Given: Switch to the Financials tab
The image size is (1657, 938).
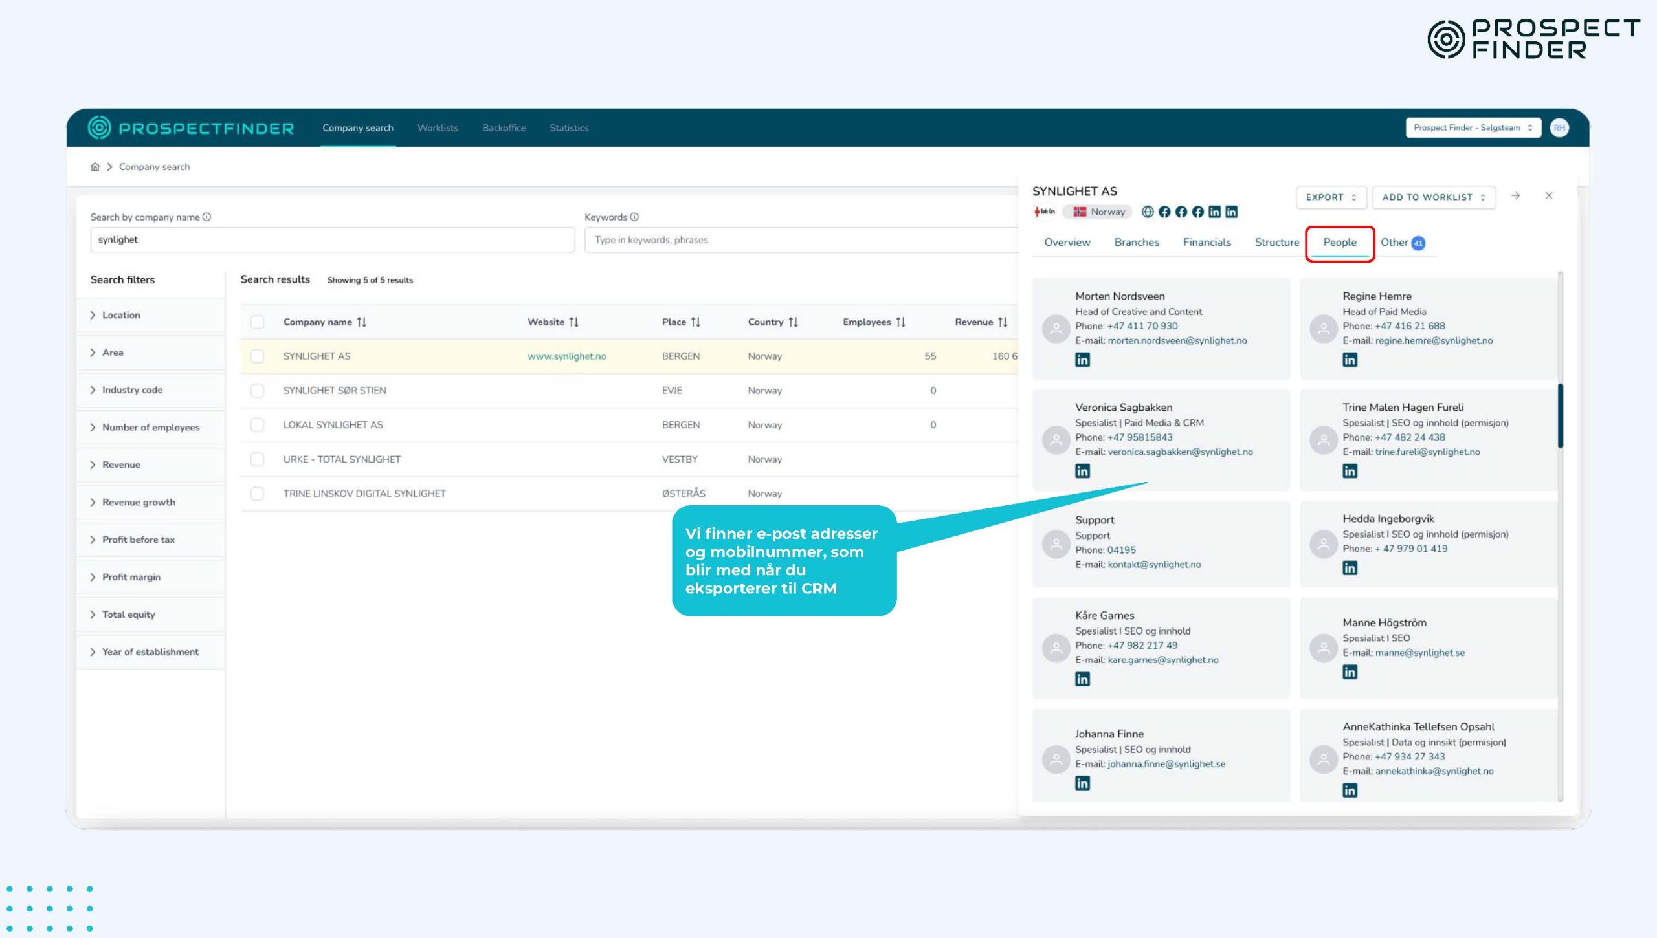Looking at the screenshot, I should [x=1207, y=243].
